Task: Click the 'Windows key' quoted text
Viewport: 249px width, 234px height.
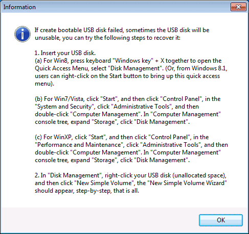Action: coord(133,61)
